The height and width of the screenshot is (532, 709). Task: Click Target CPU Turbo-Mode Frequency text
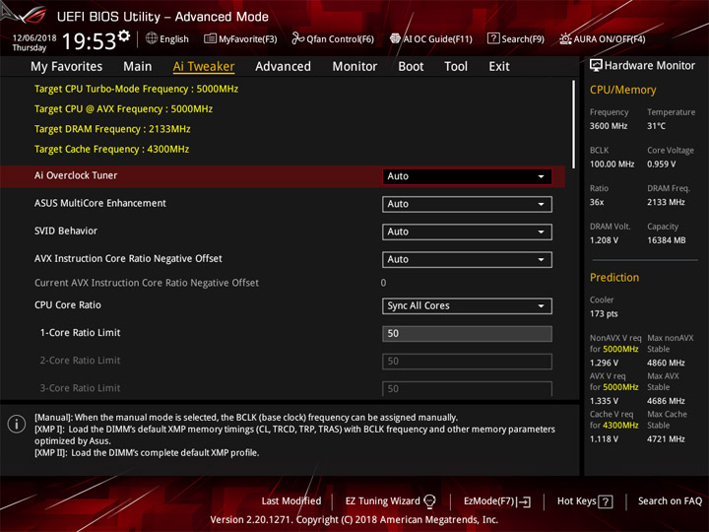136,89
